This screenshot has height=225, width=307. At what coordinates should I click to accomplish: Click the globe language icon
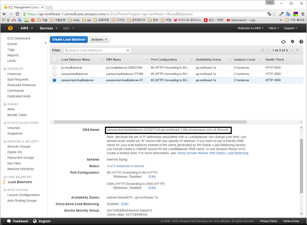point(35,221)
